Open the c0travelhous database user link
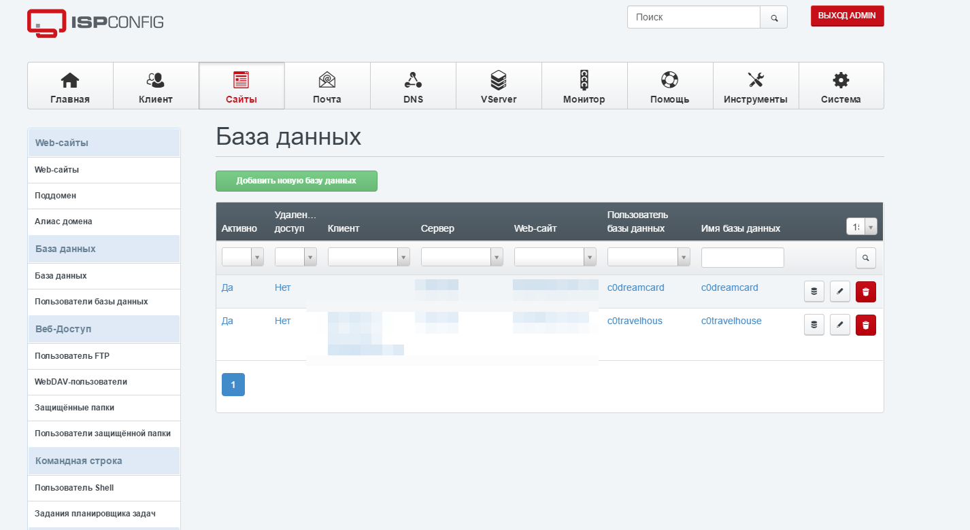 tap(635, 321)
